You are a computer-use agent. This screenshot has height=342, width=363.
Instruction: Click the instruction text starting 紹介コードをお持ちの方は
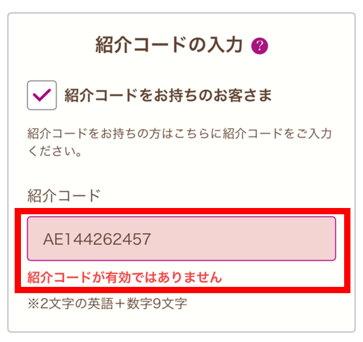tap(179, 133)
